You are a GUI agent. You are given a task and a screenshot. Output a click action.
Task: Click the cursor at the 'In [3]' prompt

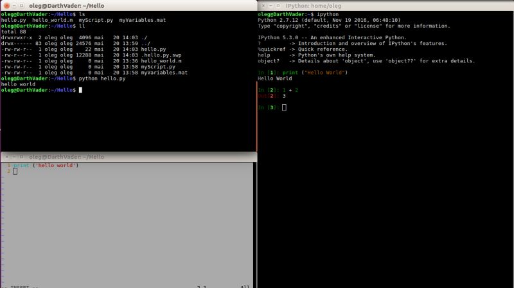tap(284, 107)
